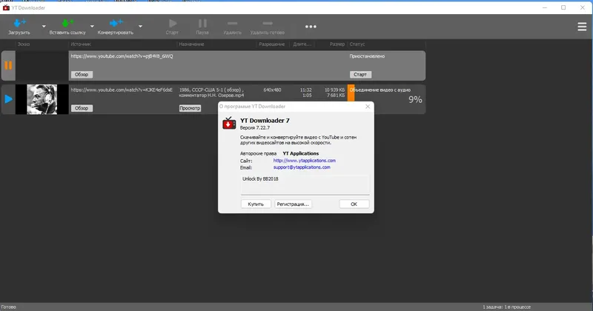Screen dimensions: 593x311
Task: Open the hamburger main menu
Action: [x=582, y=27]
